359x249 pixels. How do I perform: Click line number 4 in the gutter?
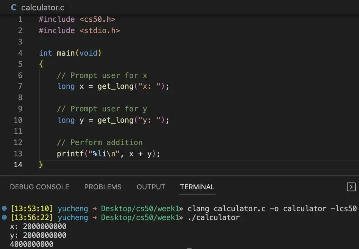20,53
